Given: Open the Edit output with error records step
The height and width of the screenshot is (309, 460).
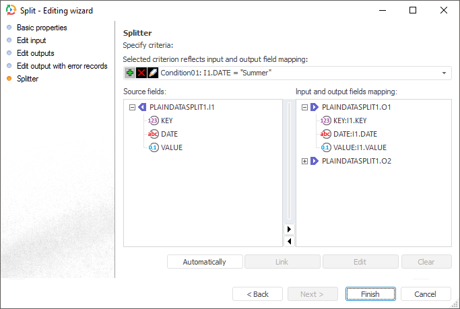Looking at the screenshot, I should tap(62, 66).
